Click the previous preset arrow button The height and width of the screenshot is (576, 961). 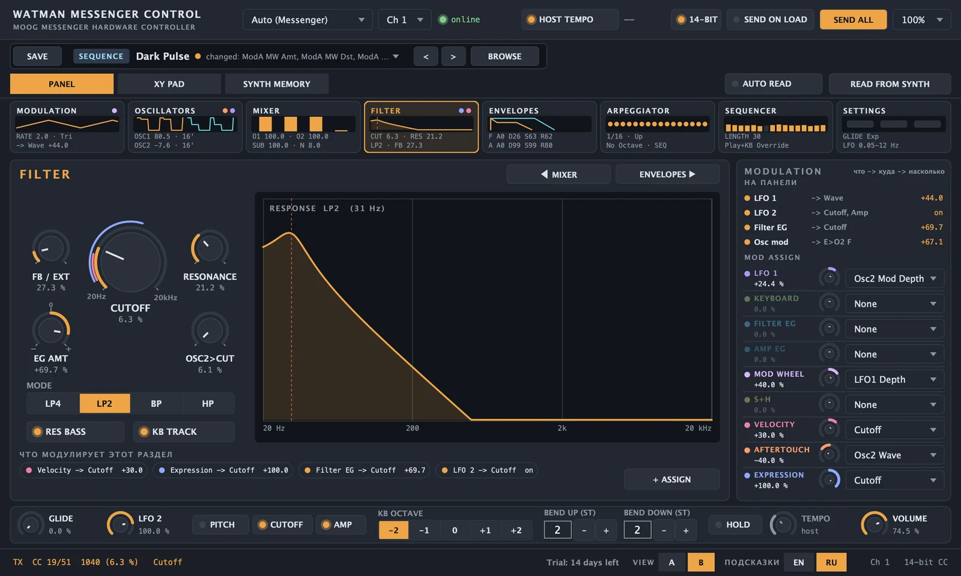point(426,56)
